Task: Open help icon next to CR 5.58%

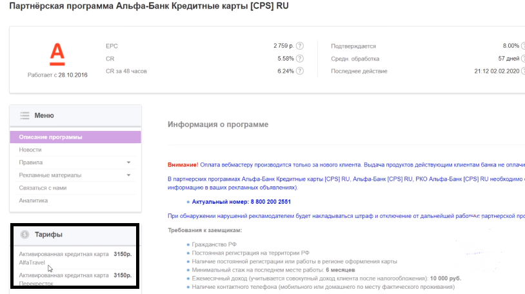Action: pos(300,59)
